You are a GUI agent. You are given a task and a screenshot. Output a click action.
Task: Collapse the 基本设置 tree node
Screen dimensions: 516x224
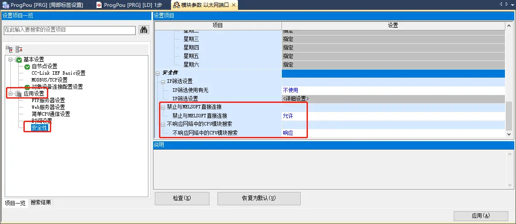[x=10, y=59]
